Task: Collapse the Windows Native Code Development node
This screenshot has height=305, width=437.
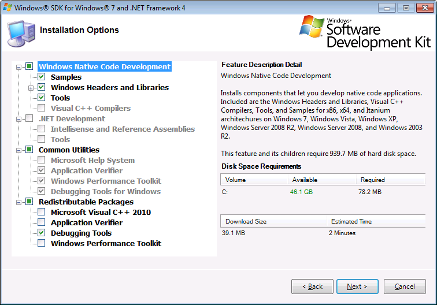Action: coord(18,67)
